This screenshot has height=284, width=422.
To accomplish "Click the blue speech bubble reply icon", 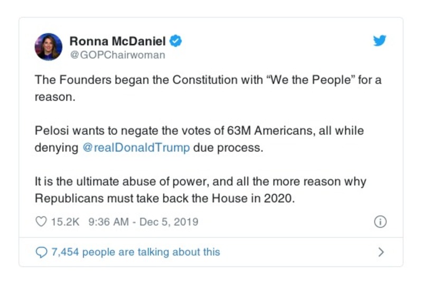I will (x=41, y=252).
